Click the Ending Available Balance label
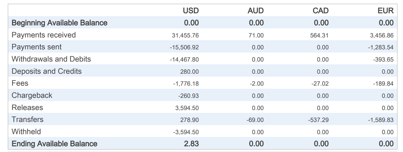403x152 pixels. [x=54, y=144]
